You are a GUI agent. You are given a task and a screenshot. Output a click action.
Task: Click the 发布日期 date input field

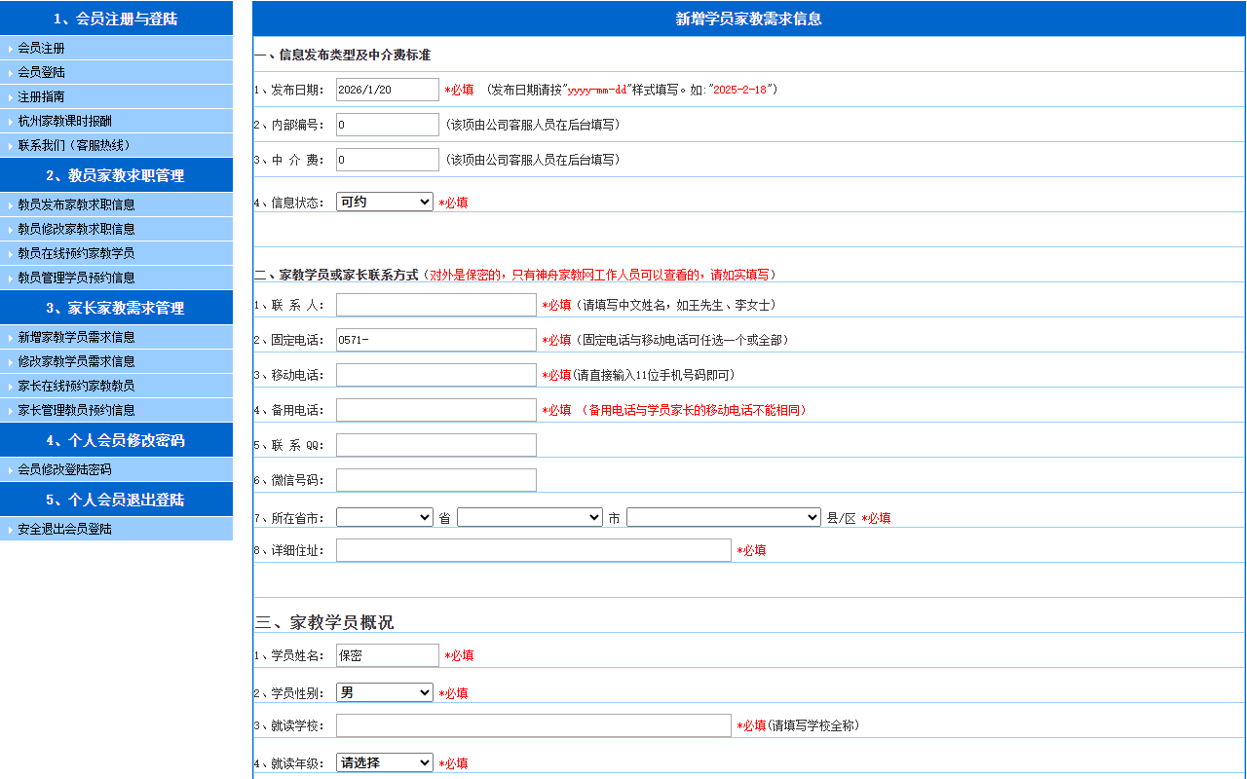(x=387, y=90)
